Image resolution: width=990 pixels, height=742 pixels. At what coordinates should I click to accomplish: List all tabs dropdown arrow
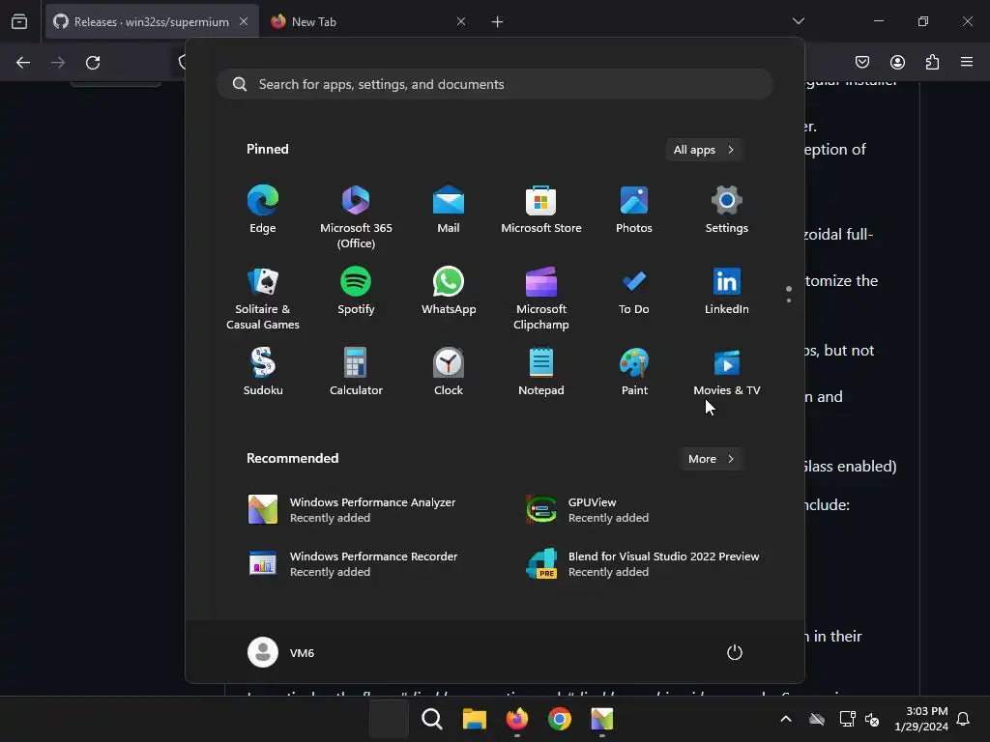click(798, 21)
